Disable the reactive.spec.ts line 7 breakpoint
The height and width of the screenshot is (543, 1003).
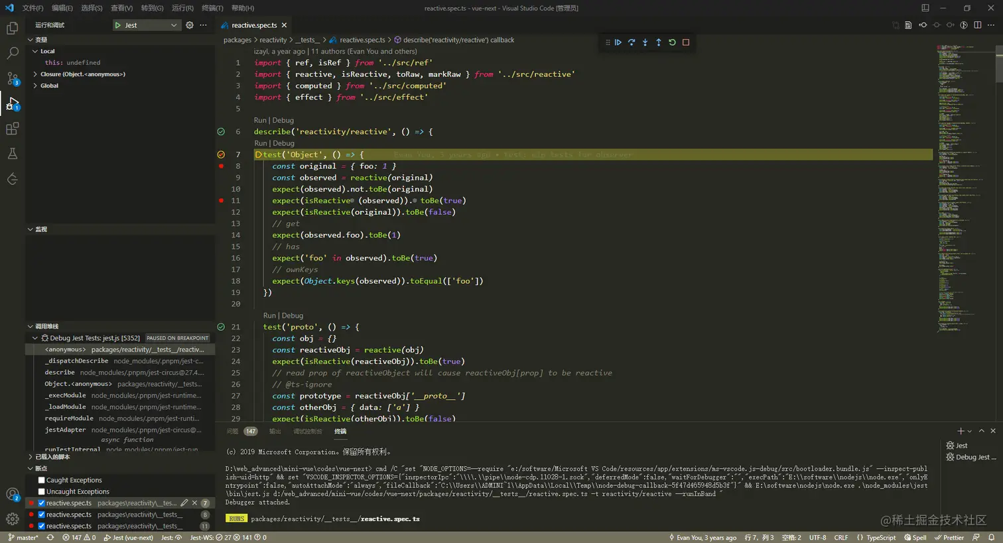42,503
